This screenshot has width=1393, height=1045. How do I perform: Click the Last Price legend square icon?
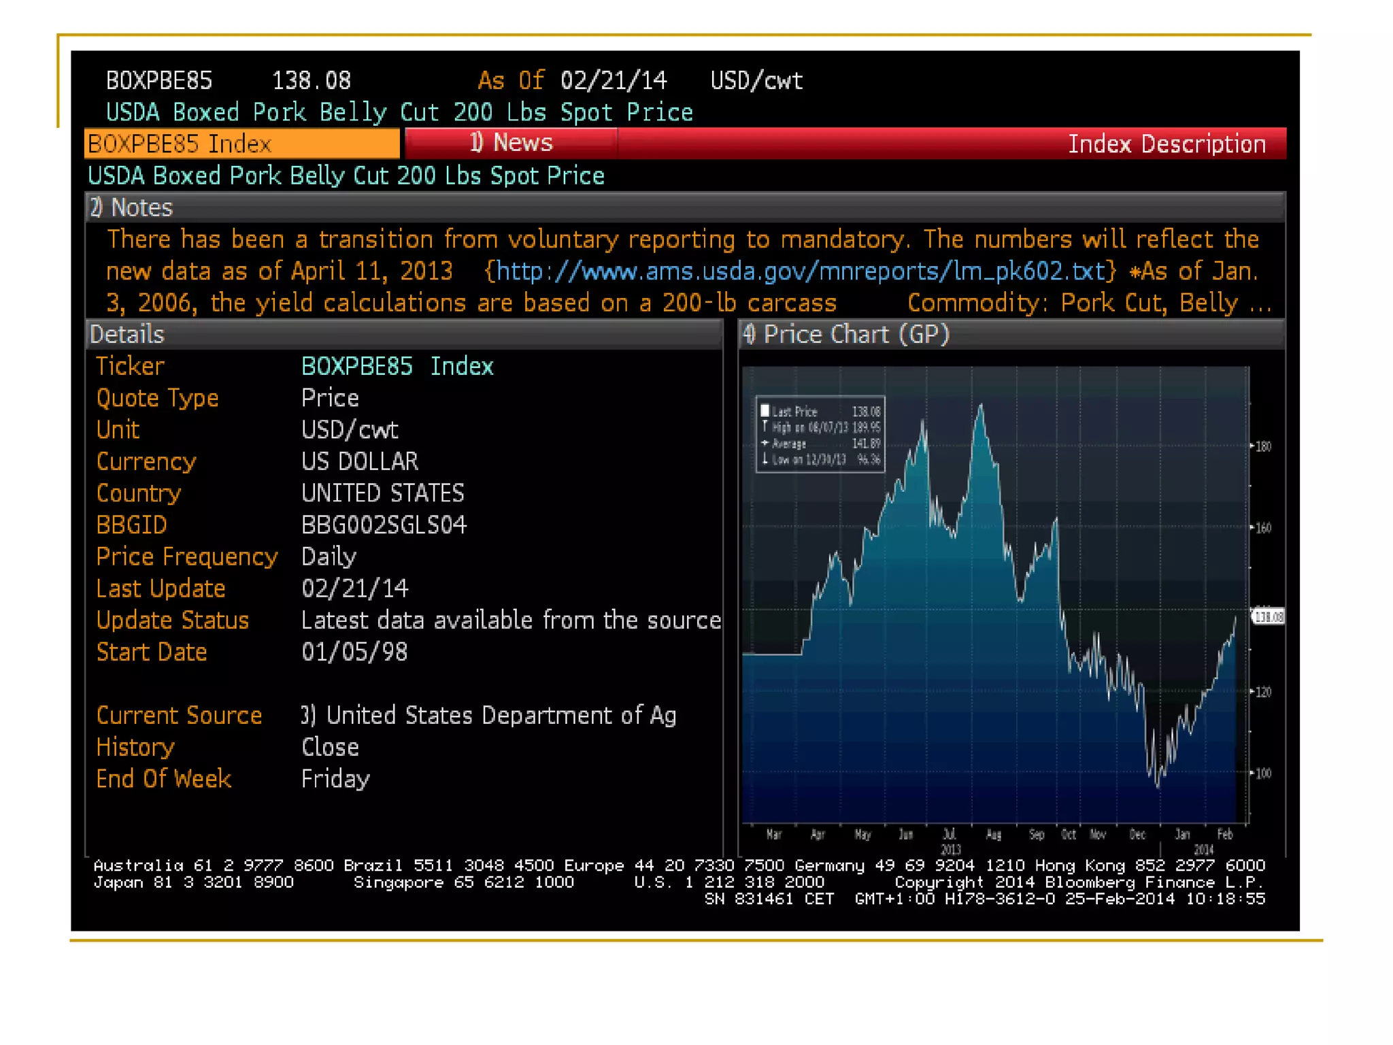[765, 411]
